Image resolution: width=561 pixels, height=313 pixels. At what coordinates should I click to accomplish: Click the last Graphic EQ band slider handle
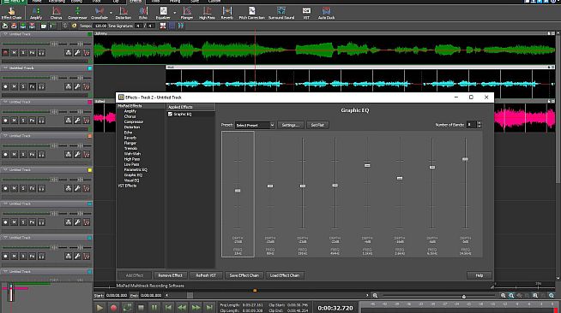point(465,159)
